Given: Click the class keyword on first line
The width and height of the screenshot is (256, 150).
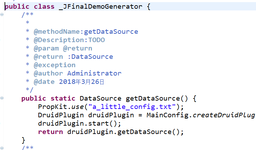Looking at the screenshot, I should pos(44,7).
